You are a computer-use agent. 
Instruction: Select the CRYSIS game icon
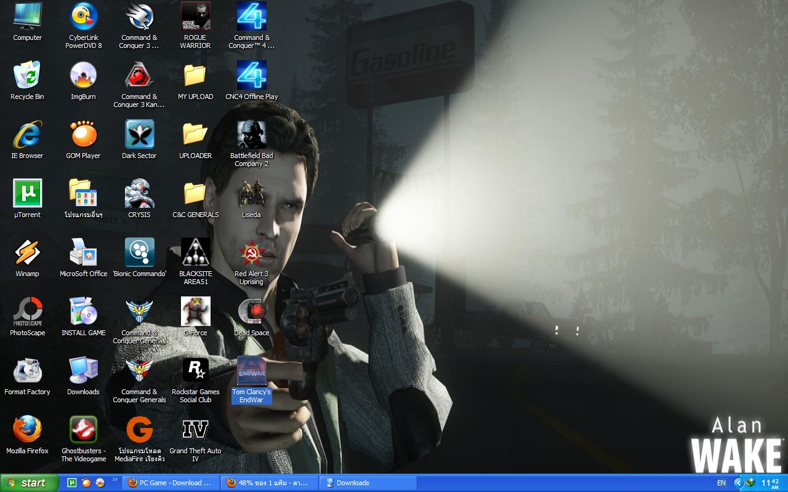139,199
